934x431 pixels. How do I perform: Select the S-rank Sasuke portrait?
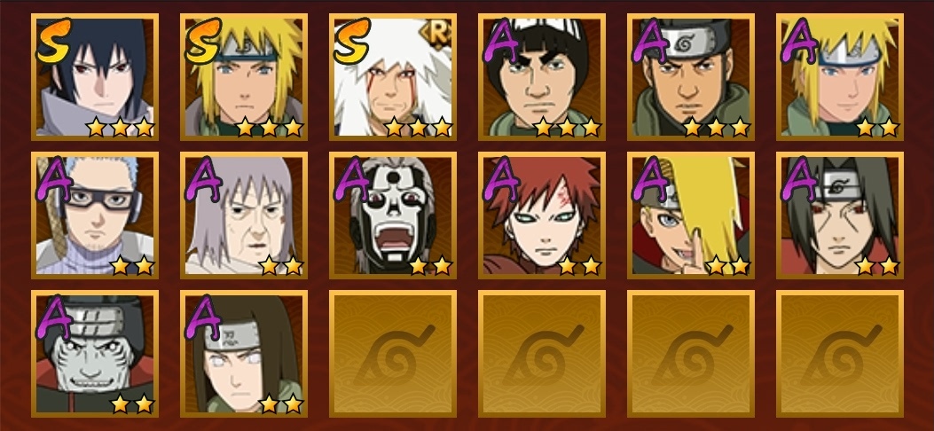(x=95, y=77)
